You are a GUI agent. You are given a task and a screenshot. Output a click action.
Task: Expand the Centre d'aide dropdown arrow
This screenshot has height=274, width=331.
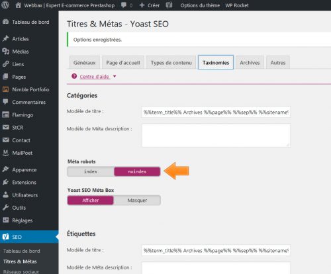115,76
